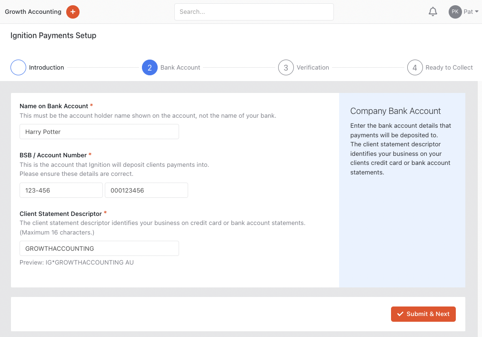The image size is (482, 337).
Task: Click the Bank Account step label
Action: tap(180, 68)
